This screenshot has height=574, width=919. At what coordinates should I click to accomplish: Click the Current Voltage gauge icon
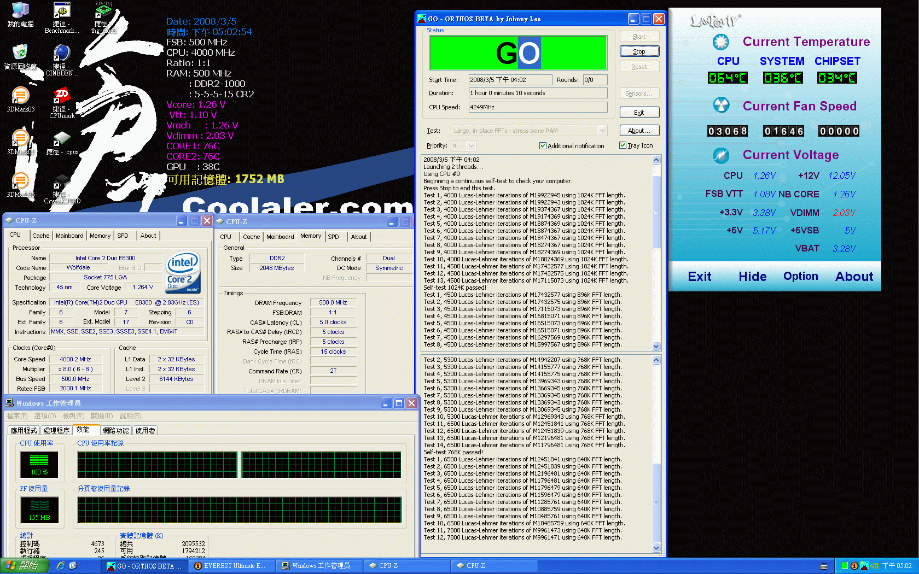click(721, 155)
